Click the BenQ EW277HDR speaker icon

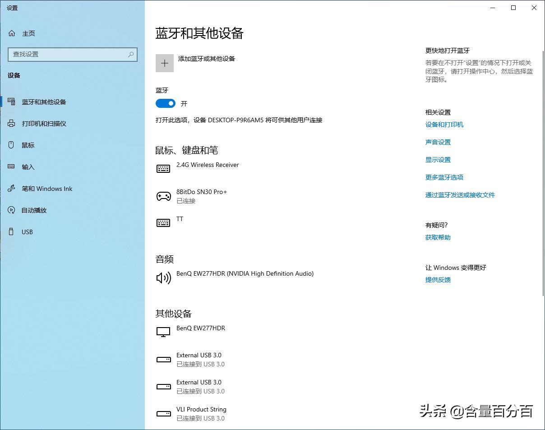click(x=163, y=277)
